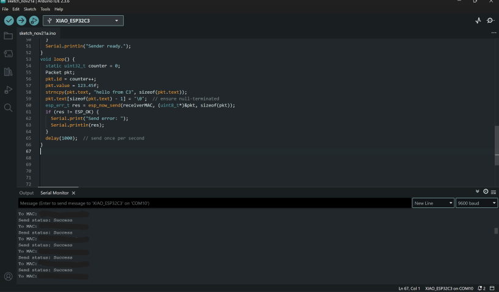Upload the sketch with the arrow button
This screenshot has height=292, width=499.
pyautogui.click(x=21, y=21)
